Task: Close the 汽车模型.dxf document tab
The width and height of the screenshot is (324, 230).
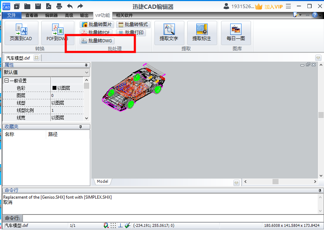Action: [x=37, y=58]
